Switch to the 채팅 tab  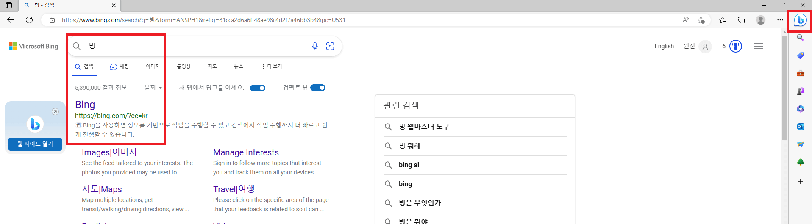pos(119,66)
